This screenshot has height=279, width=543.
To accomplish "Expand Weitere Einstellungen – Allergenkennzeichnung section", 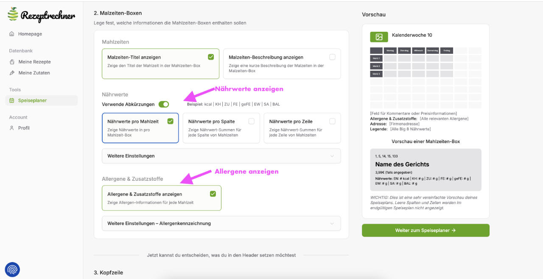I will point(221,223).
